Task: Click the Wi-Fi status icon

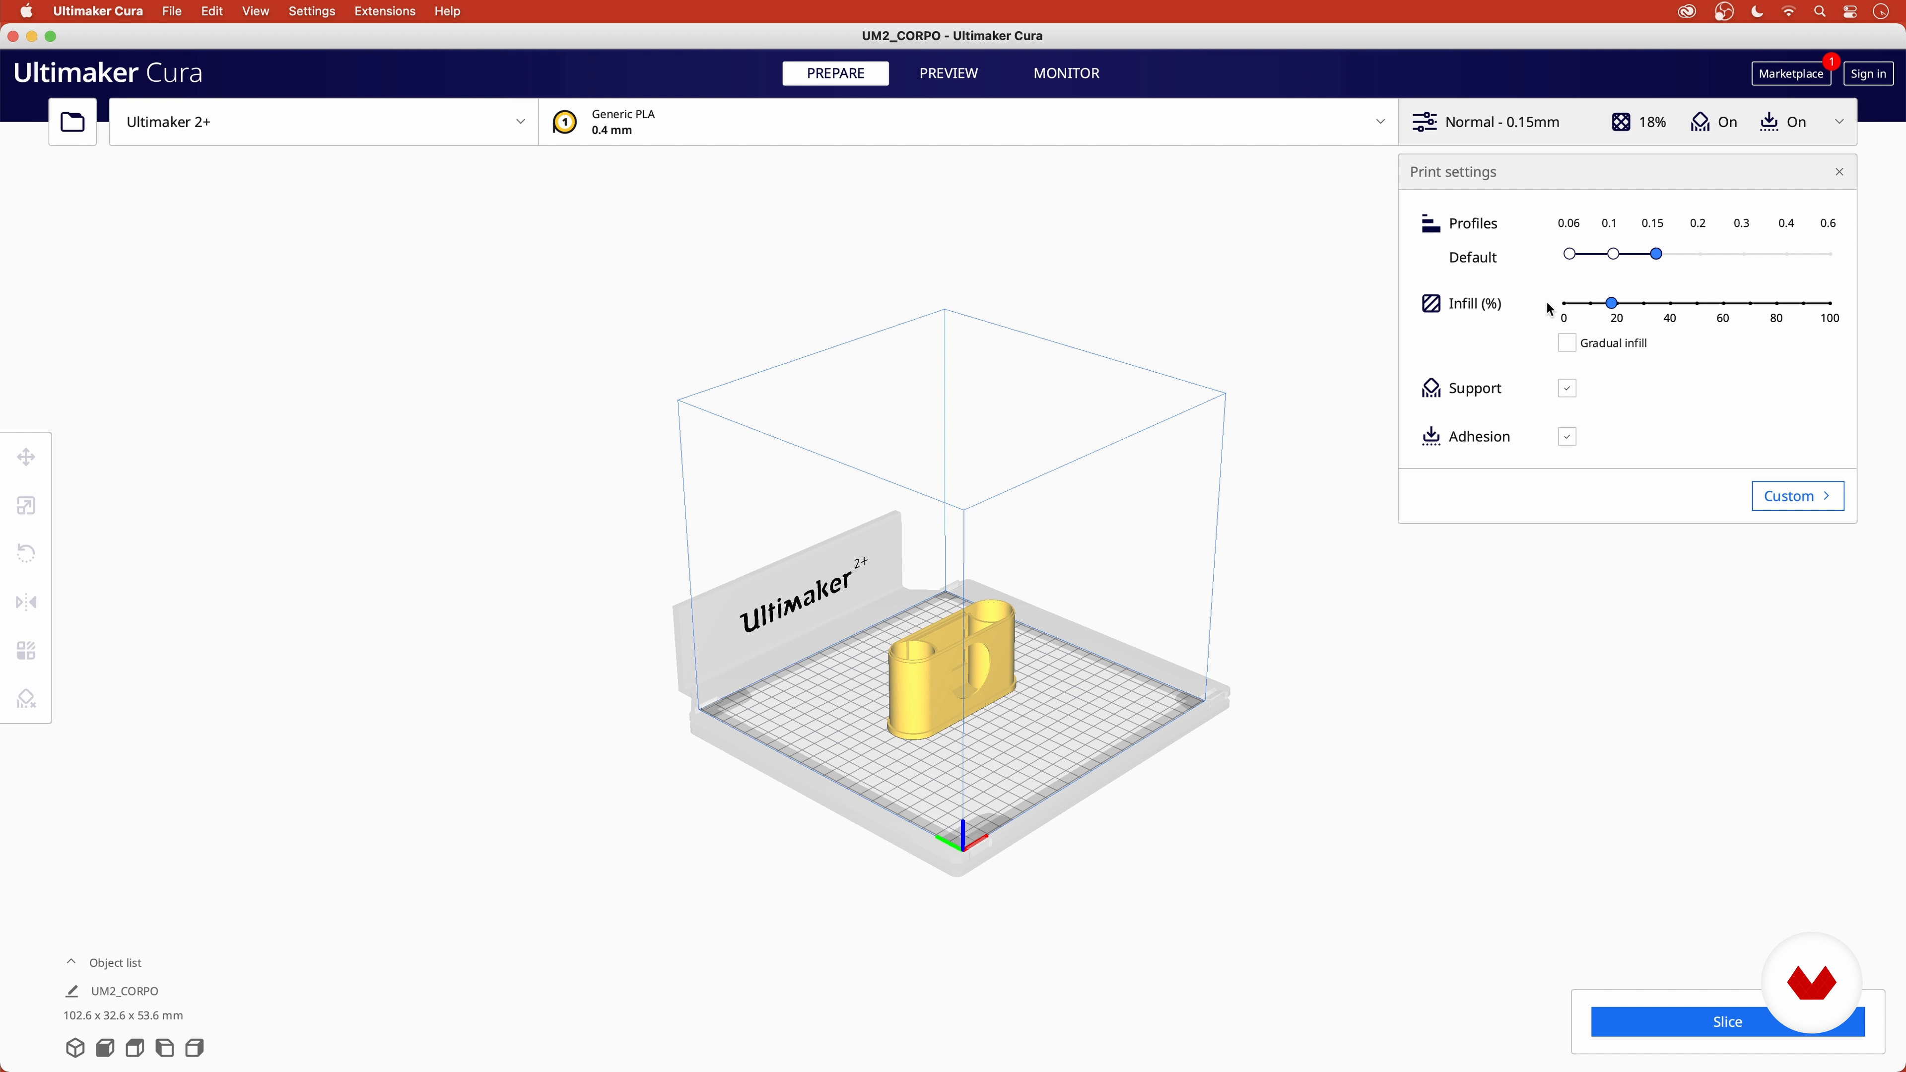Action: coord(1788,12)
